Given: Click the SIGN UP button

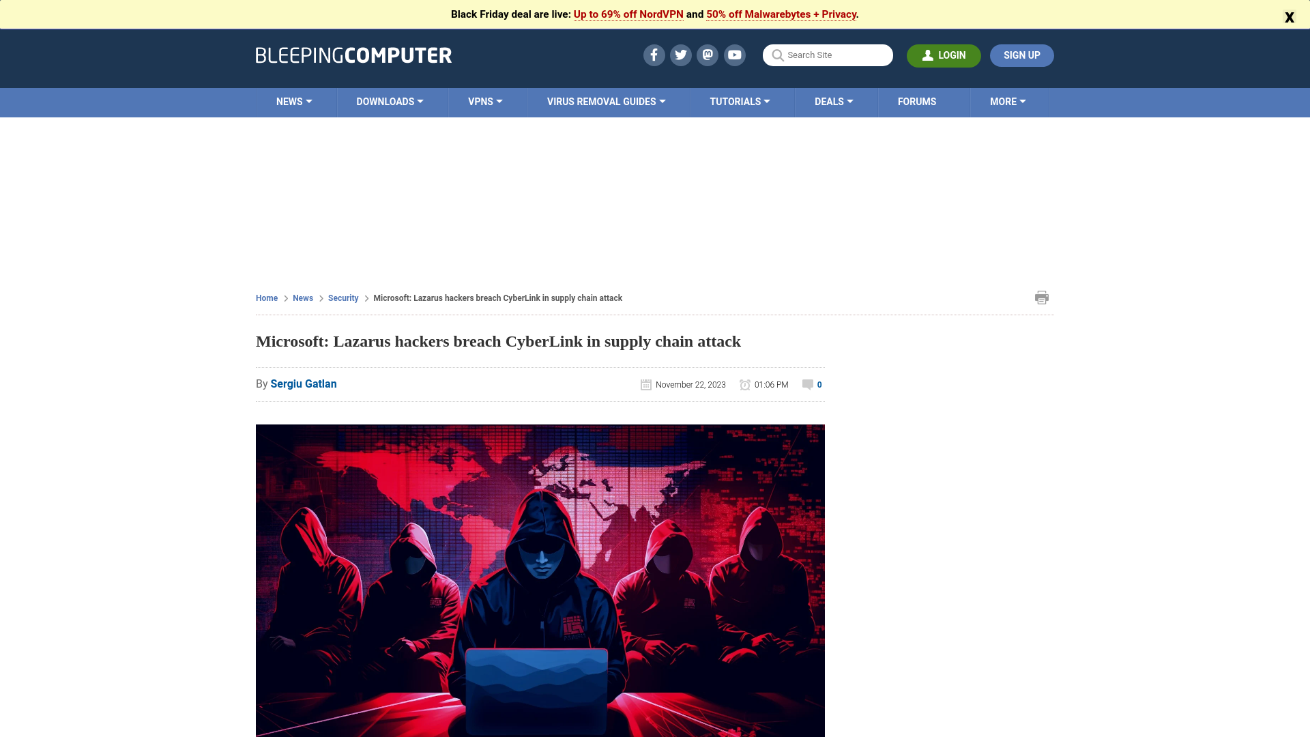Looking at the screenshot, I should pos(1021,55).
